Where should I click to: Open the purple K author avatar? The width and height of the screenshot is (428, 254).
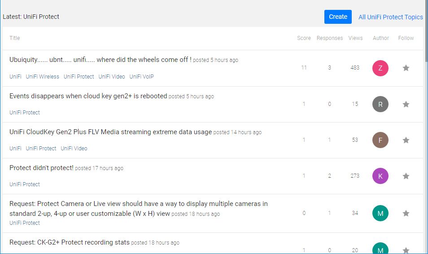[x=380, y=176]
